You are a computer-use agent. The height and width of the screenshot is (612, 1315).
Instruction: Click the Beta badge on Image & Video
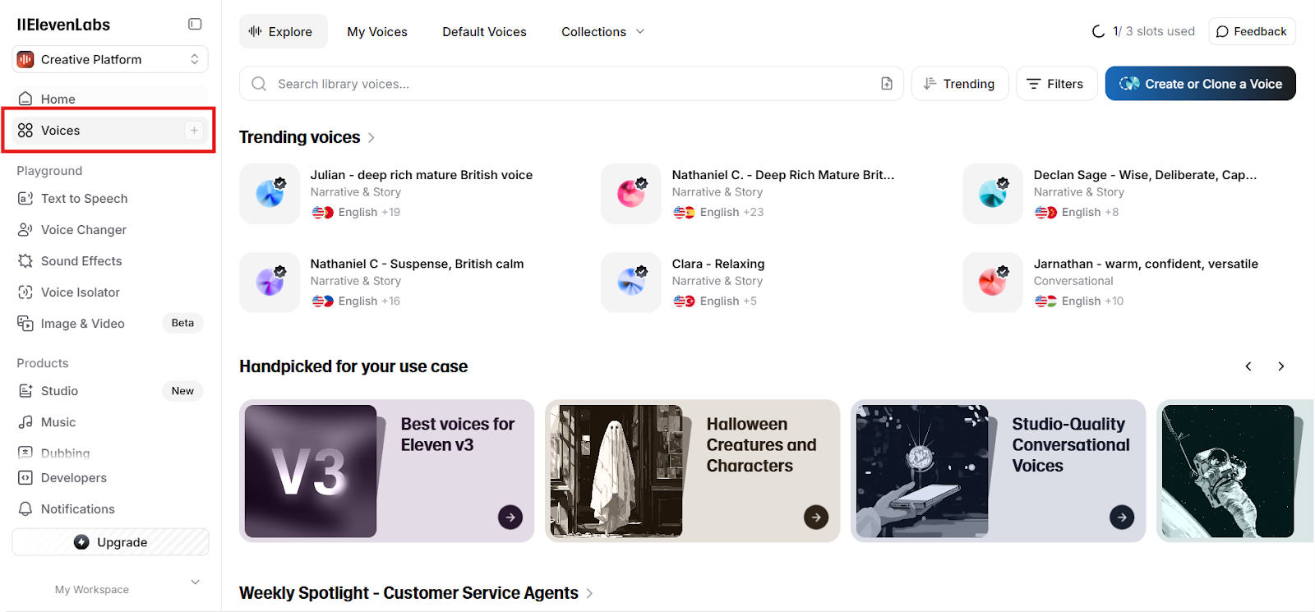pos(182,323)
